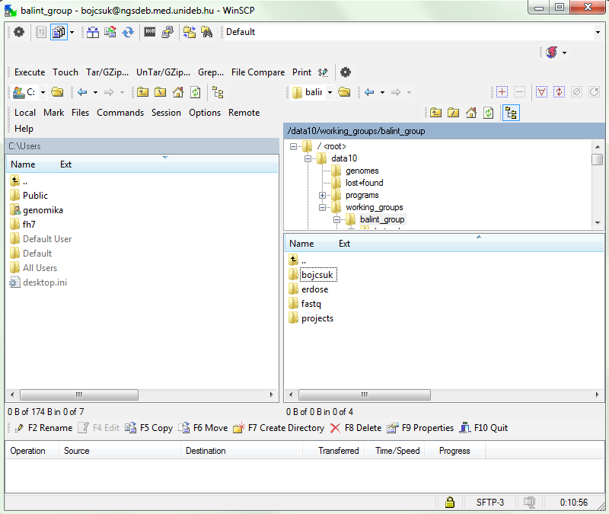Click the Select Files plus icon
Screen dimensions: 609x514
(x=502, y=92)
